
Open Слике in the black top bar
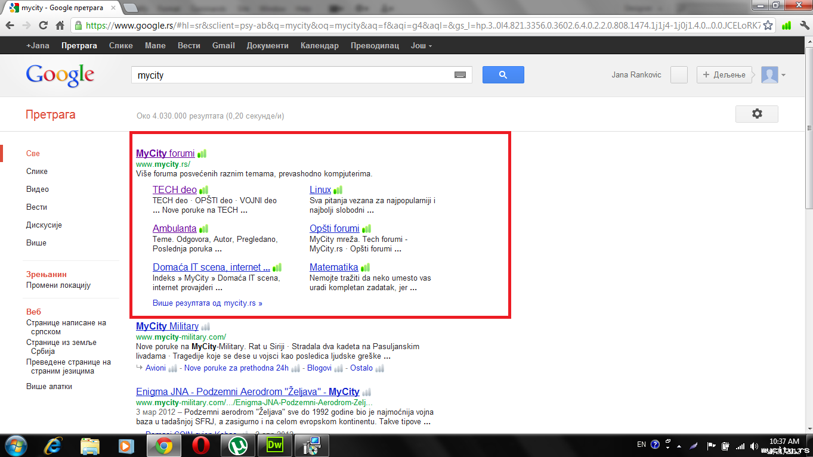[x=121, y=46]
